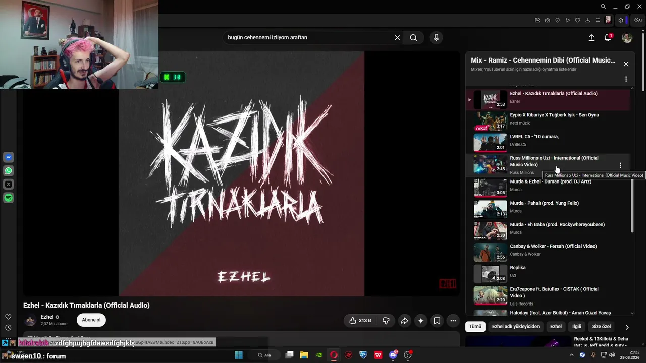Open YouTube notifications bell
Image resolution: width=646 pixels, height=363 pixels.
(608, 38)
